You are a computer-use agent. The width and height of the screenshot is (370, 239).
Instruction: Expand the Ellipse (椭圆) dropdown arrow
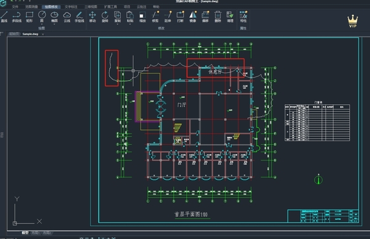[54, 24]
